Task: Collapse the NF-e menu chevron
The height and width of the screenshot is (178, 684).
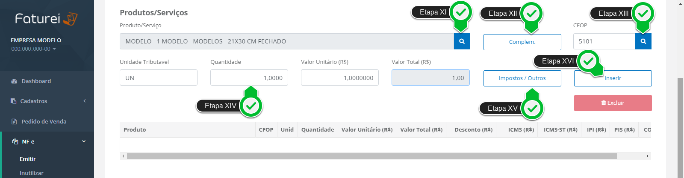Action: (84, 141)
